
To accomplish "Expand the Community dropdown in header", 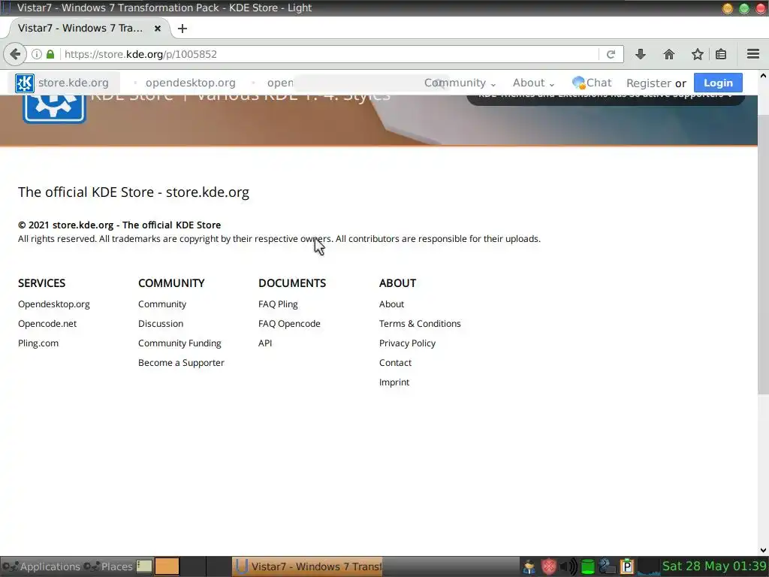I will coord(460,83).
